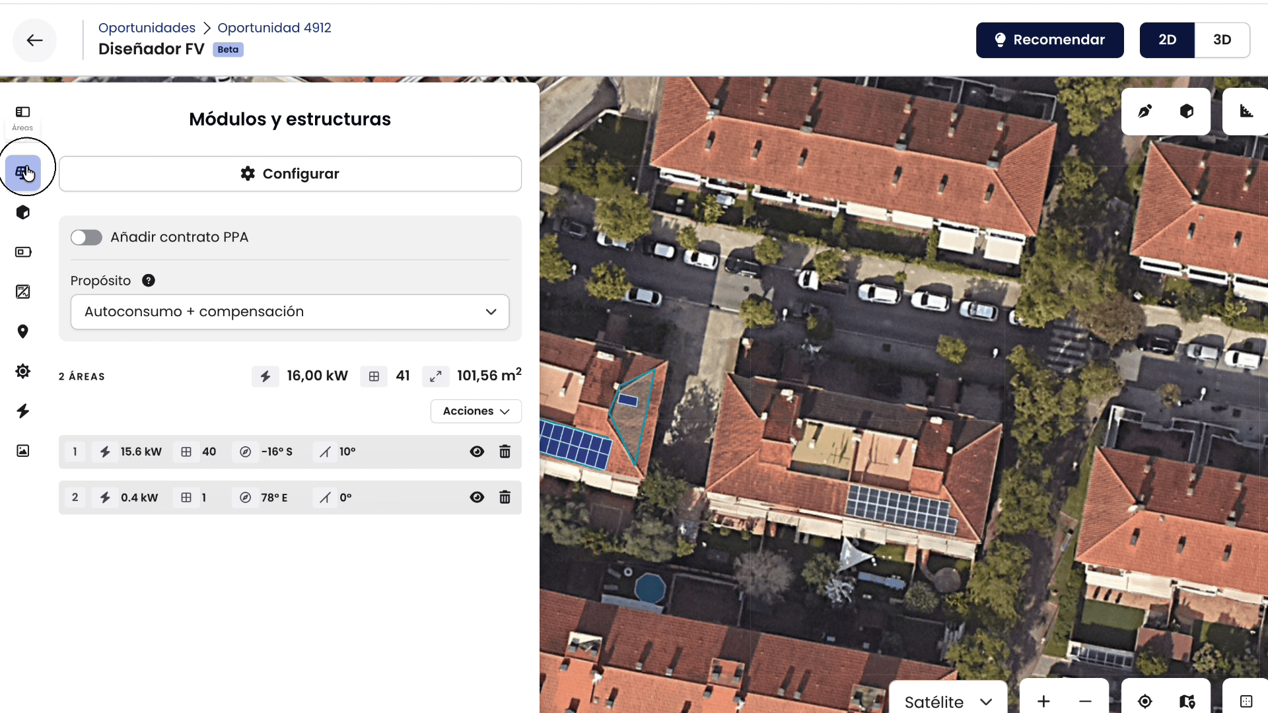This screenshot has height=713, width=1268.
Task: Hide area 2 using eye icon
Action: pyautogui.click(x=477, y=497)
